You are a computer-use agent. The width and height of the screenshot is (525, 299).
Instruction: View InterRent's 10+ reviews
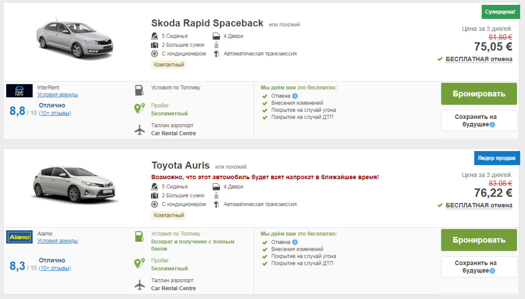pyautogui.click(x=55, y=113)
